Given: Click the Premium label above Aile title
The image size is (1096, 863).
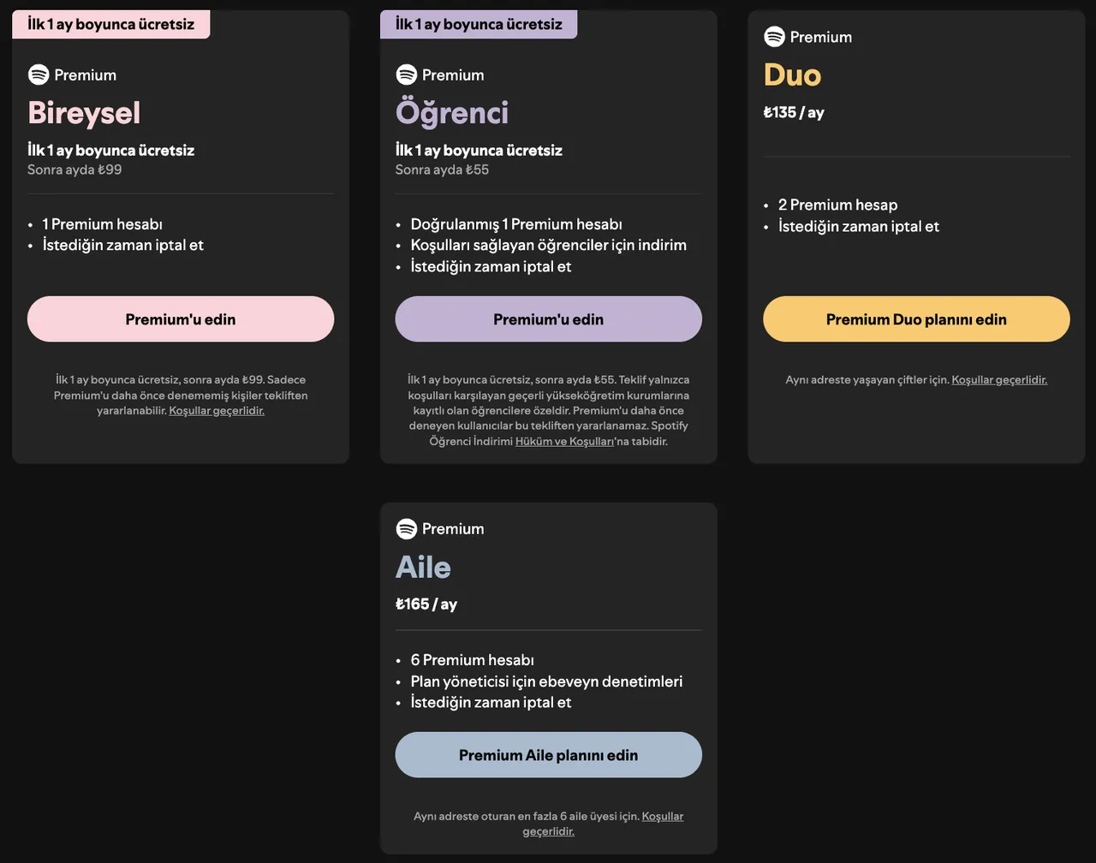Looking at the screenshot, I should click(451, 528).
